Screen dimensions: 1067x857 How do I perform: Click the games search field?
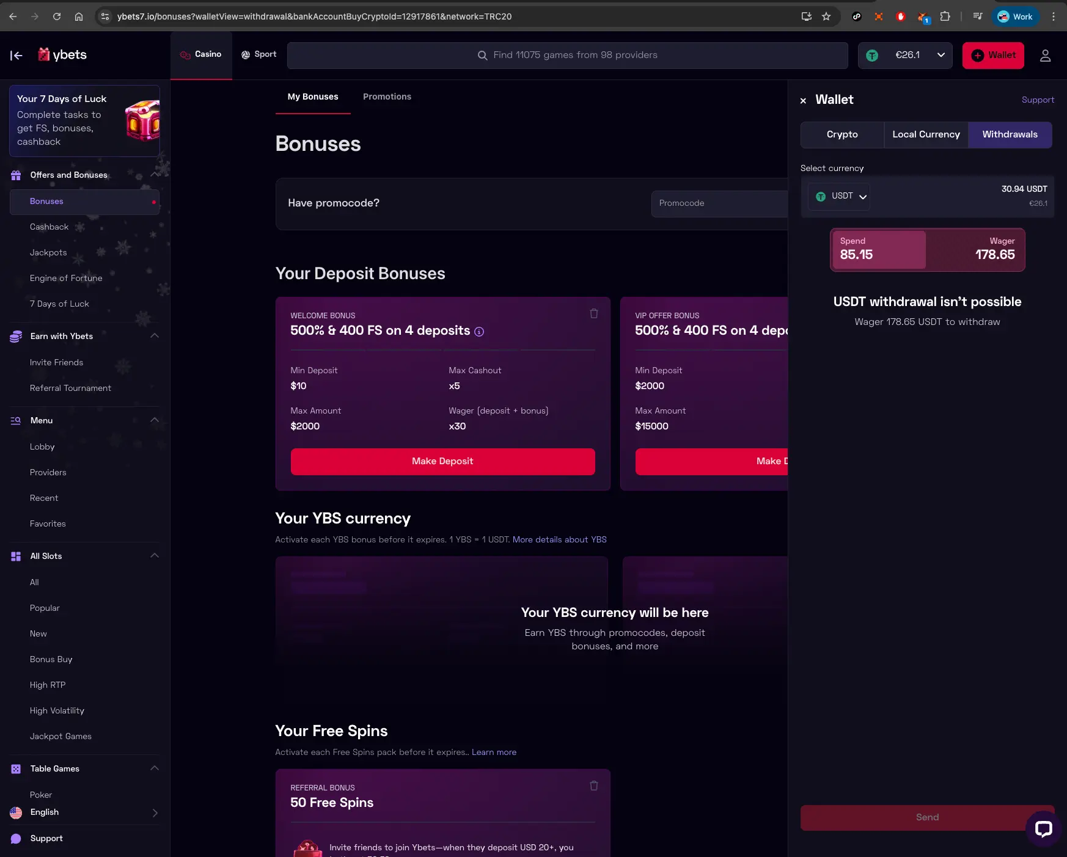pos(567,56)
